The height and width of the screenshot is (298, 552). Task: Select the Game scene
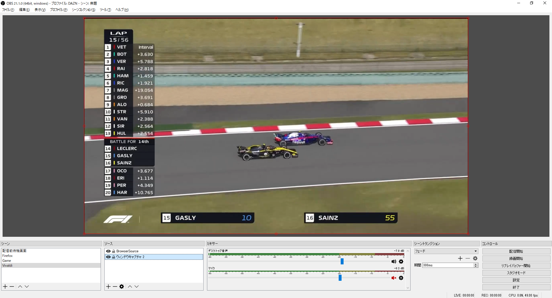[51, 261]
